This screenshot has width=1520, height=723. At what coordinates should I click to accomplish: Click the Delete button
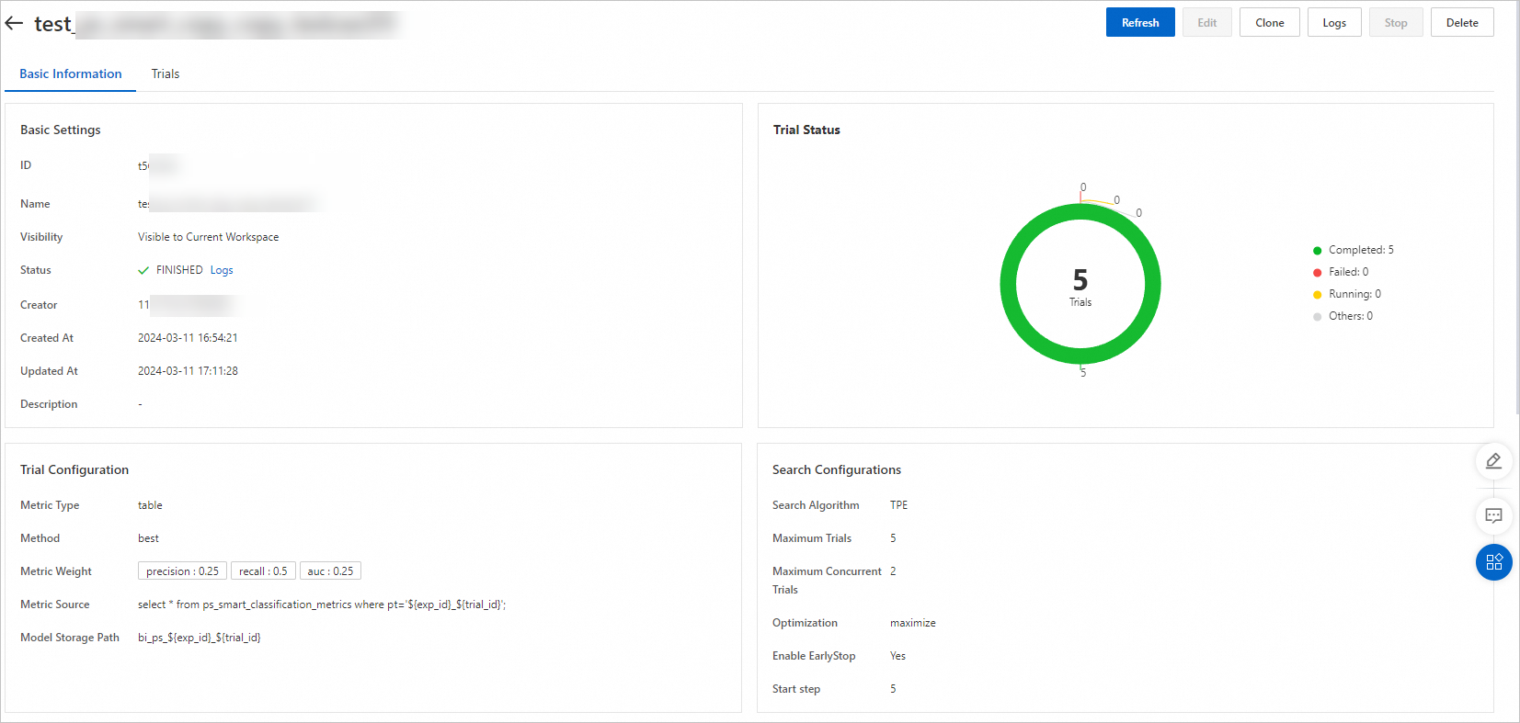1462,23
